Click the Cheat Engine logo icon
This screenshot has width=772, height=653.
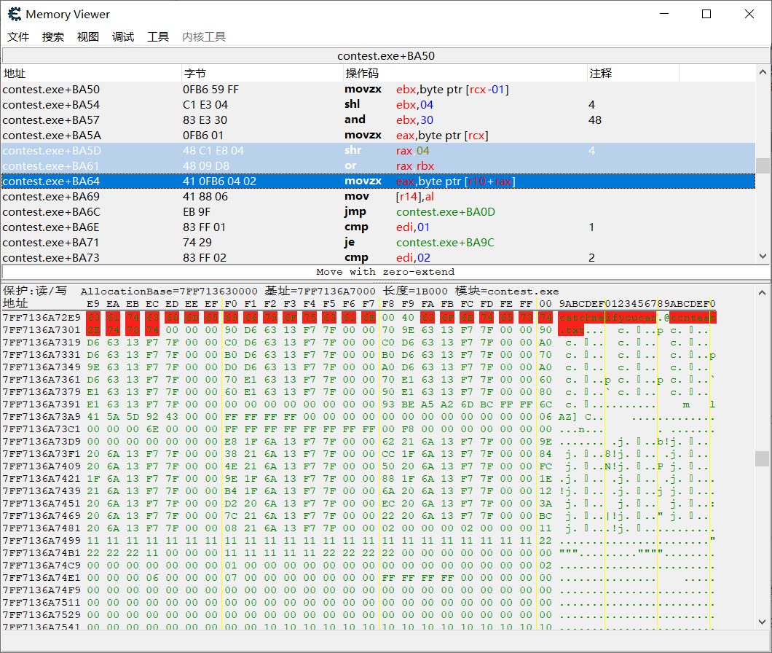pos(15,15)
